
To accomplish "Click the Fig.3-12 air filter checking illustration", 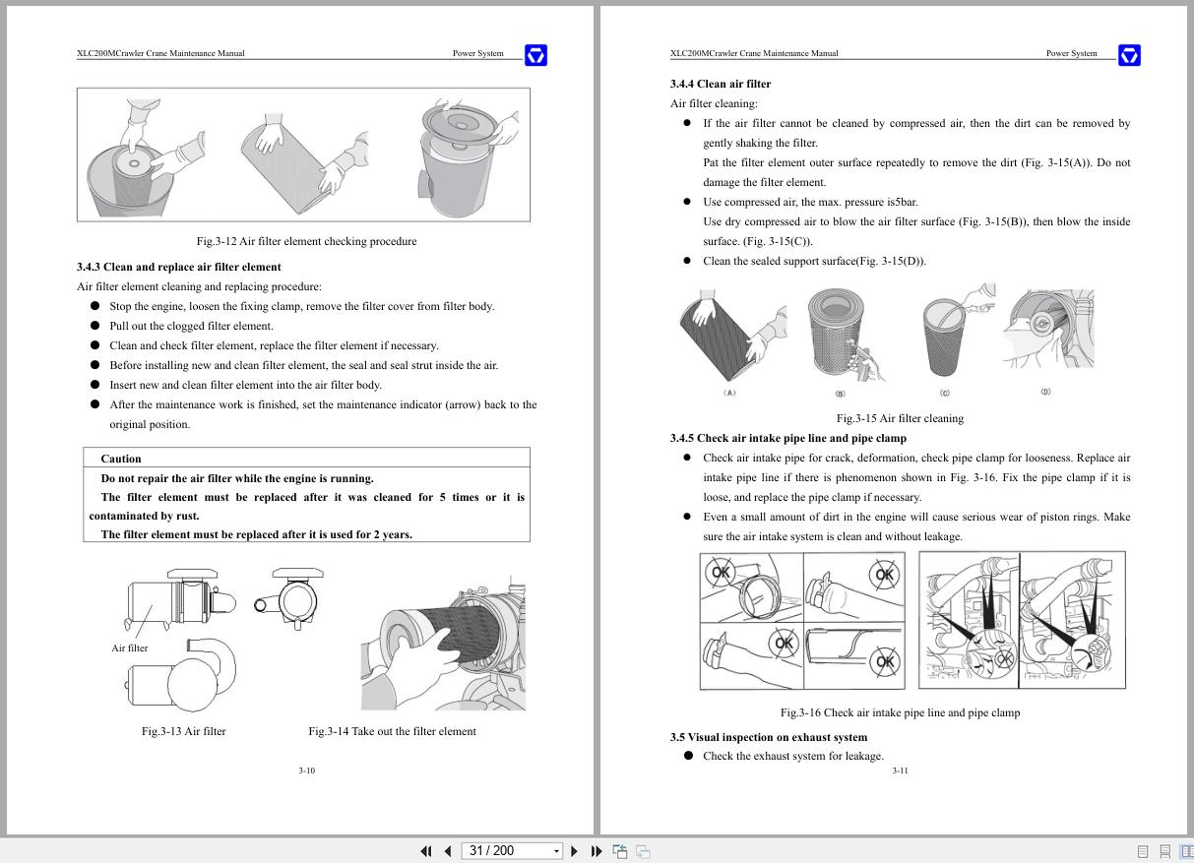I will pyautogui.click(x=303, y=154).
